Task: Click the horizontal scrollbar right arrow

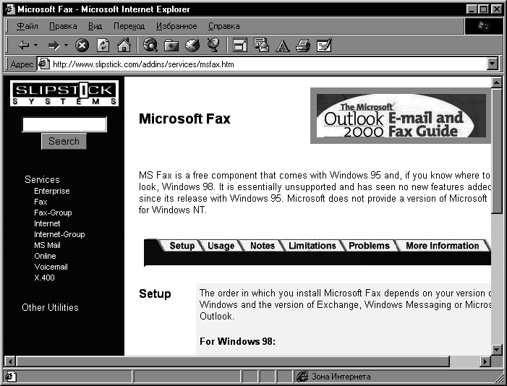Action: (485, 361)
